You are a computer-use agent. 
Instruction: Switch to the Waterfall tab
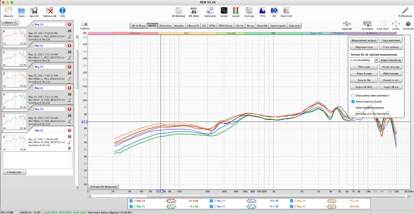point(262,26)
